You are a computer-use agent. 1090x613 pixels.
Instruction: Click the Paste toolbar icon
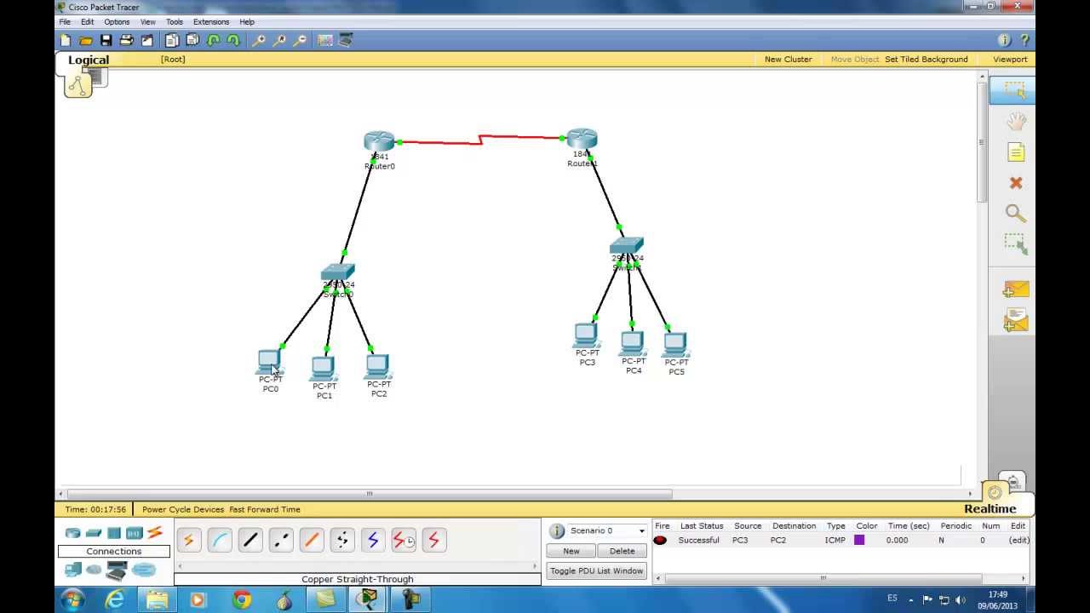192,40
